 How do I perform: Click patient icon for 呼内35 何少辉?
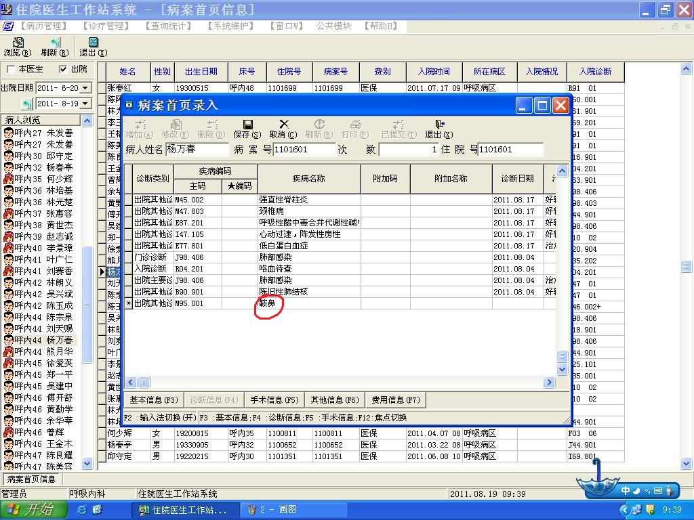(8, 179)
